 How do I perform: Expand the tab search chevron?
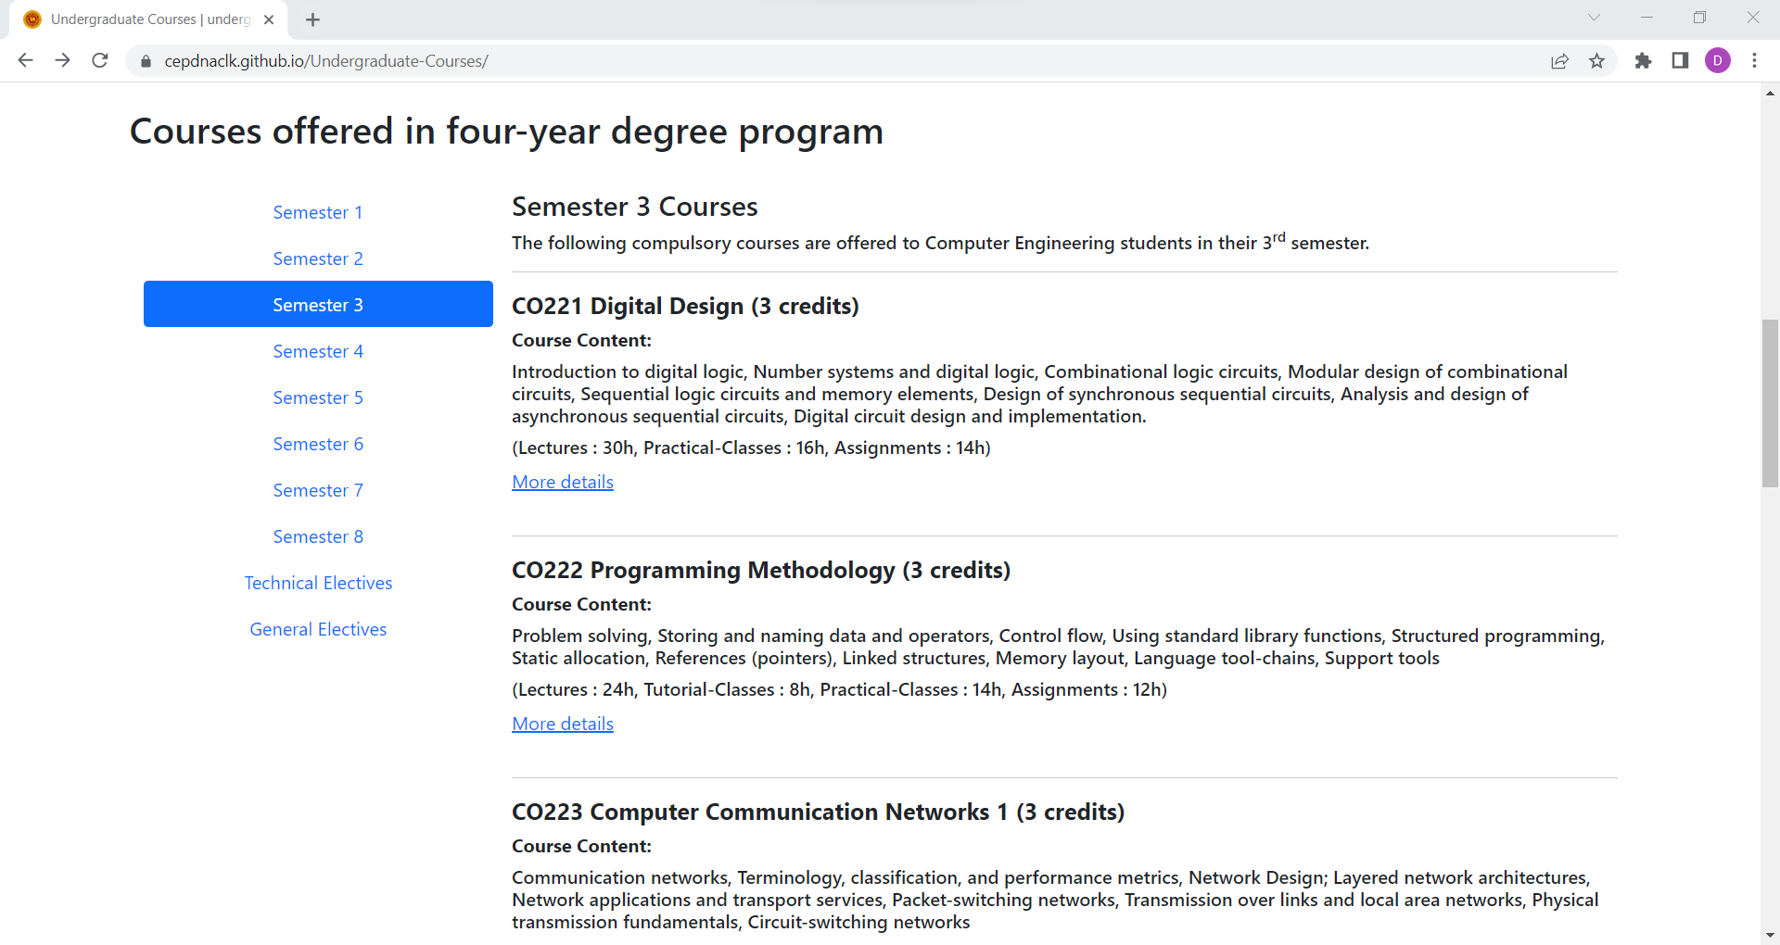[1594, 18]
